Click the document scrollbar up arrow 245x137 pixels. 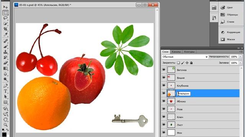[157, 10]
